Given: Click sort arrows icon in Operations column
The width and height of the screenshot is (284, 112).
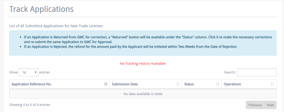Looking at the screenshot, I should click(x=273, y=84).
